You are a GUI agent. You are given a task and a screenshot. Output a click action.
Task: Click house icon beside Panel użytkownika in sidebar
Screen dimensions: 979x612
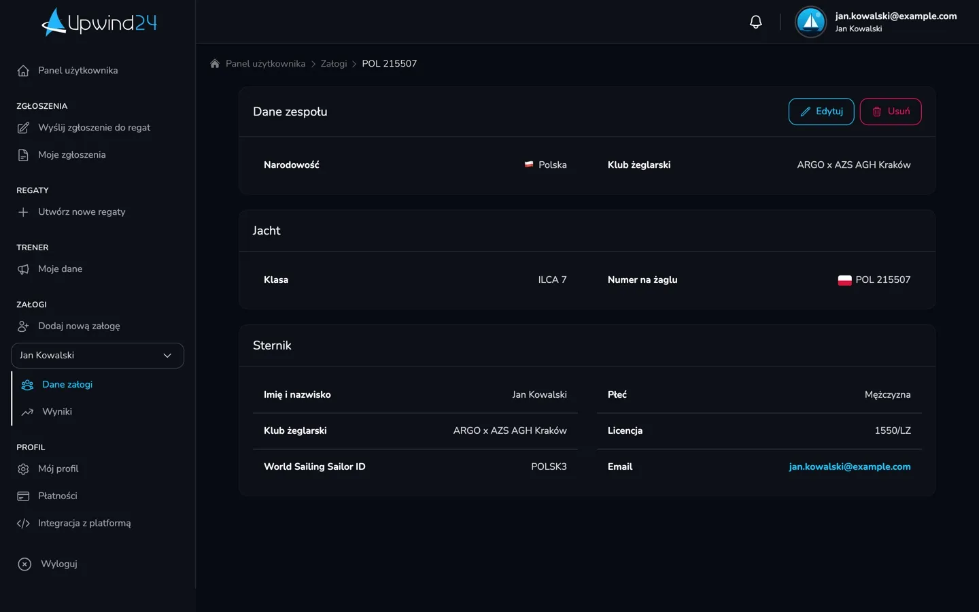[23, 71]
